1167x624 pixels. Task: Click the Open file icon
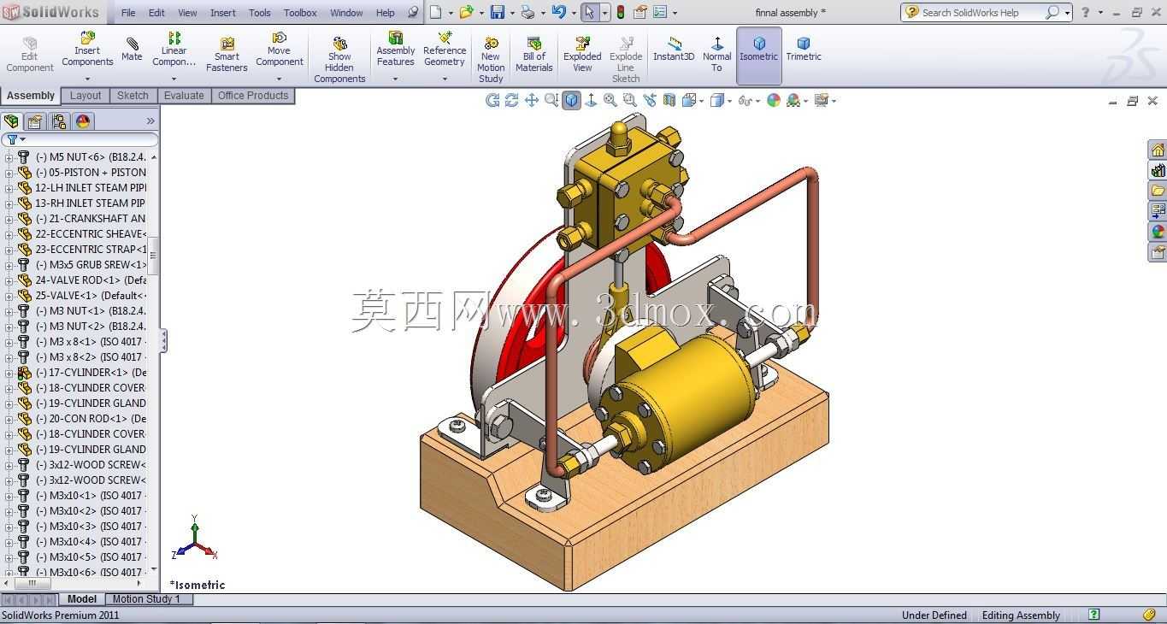coord(466,12)
